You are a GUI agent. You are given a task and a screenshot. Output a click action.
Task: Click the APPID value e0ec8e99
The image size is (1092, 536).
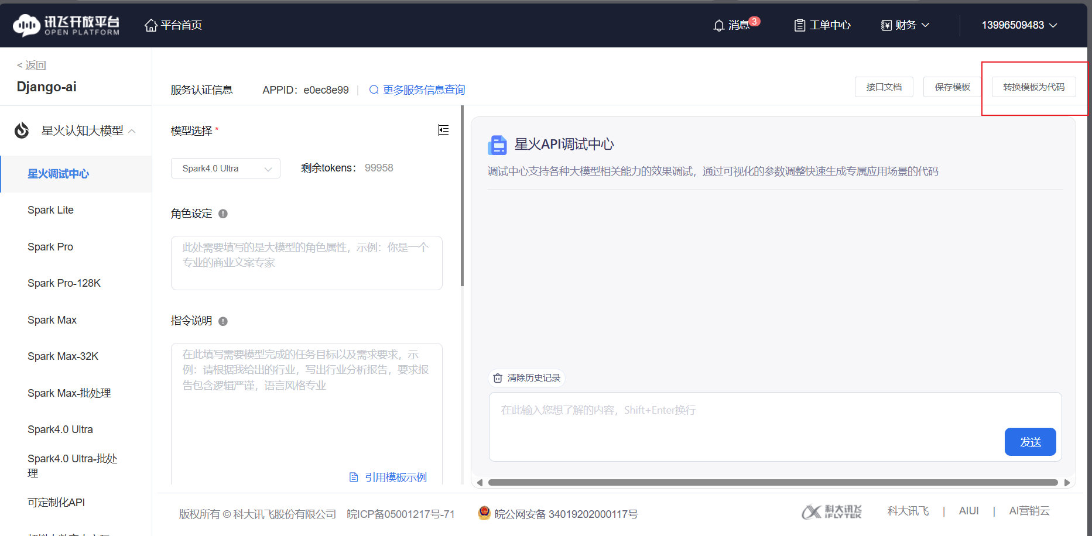click(x=326, y=90)
